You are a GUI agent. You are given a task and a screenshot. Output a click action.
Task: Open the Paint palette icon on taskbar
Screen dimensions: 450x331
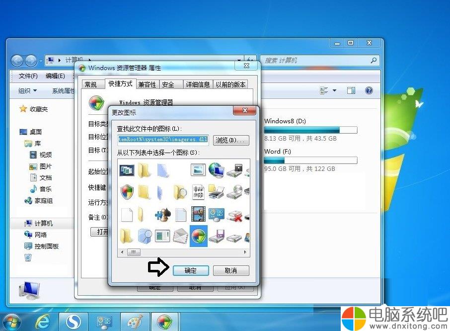135,322
